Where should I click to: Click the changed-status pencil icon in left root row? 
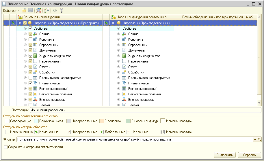coord(13,23)
